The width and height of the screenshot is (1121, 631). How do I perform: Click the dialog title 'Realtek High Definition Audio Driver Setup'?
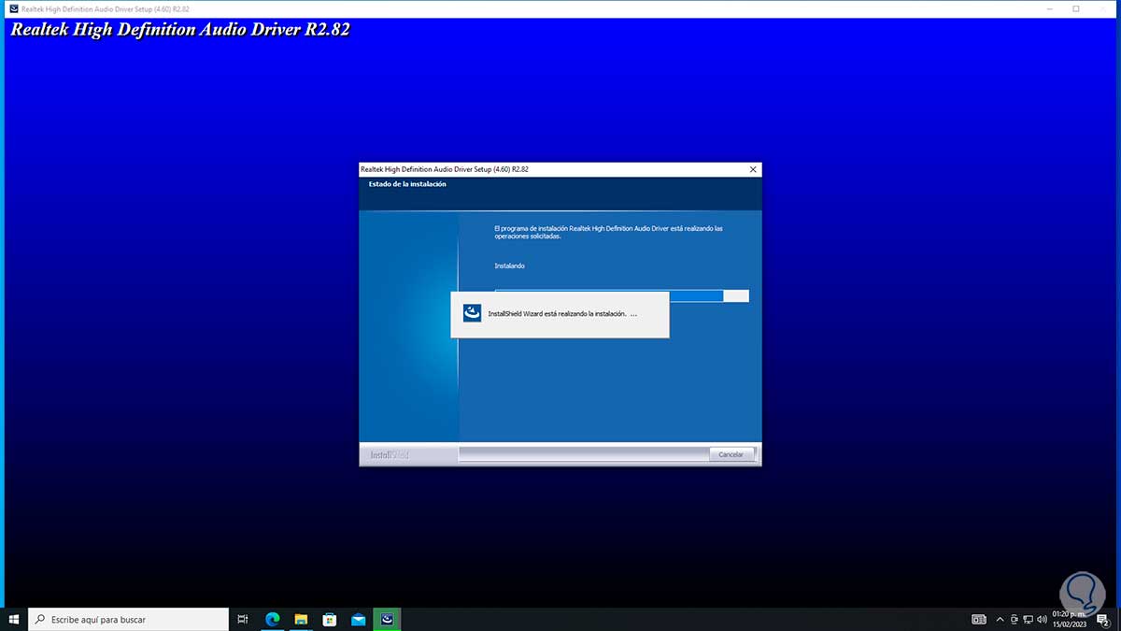(445, 169)
